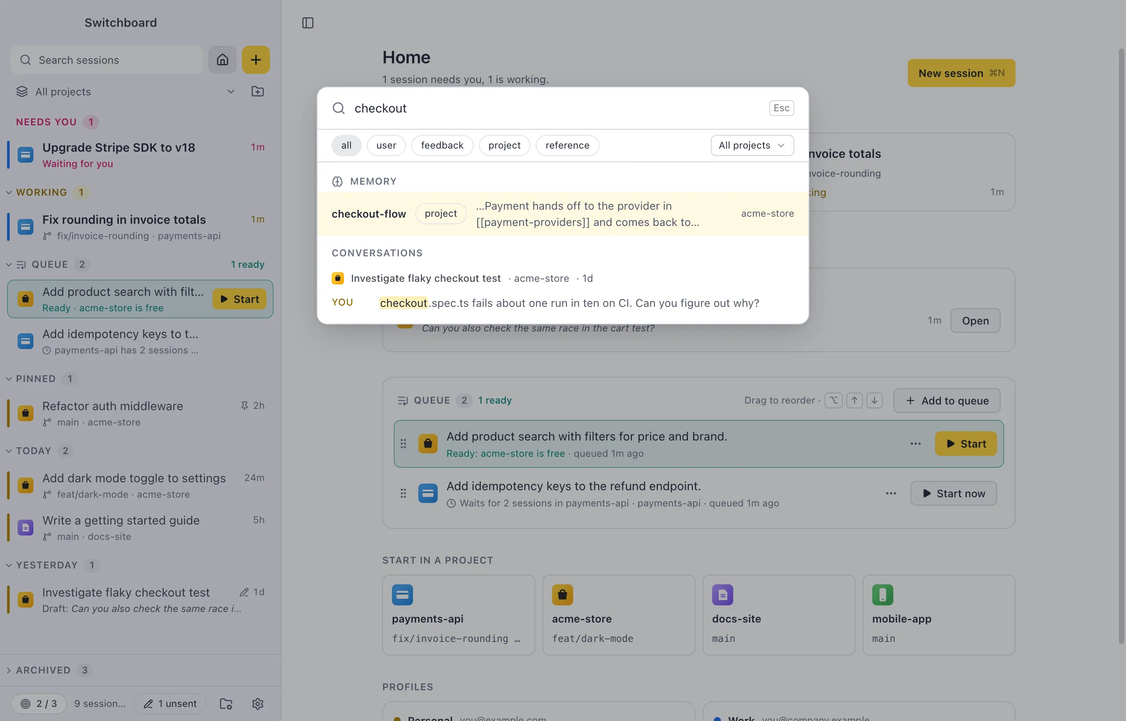The image size is (1126, 721).
Task: Click the New session button
Action: tap(961, 73)
